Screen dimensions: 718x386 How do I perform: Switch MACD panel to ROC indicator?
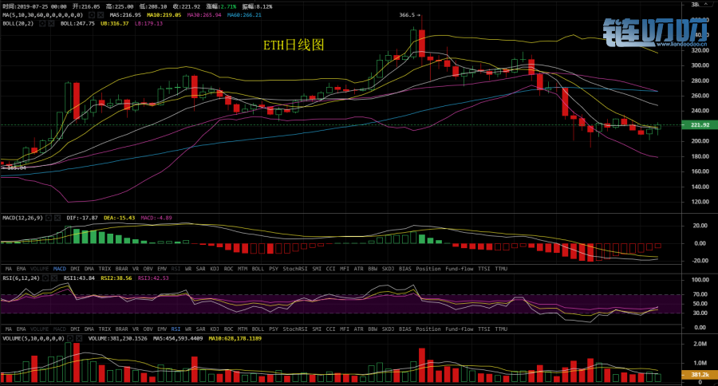click(x=228, y=269)
